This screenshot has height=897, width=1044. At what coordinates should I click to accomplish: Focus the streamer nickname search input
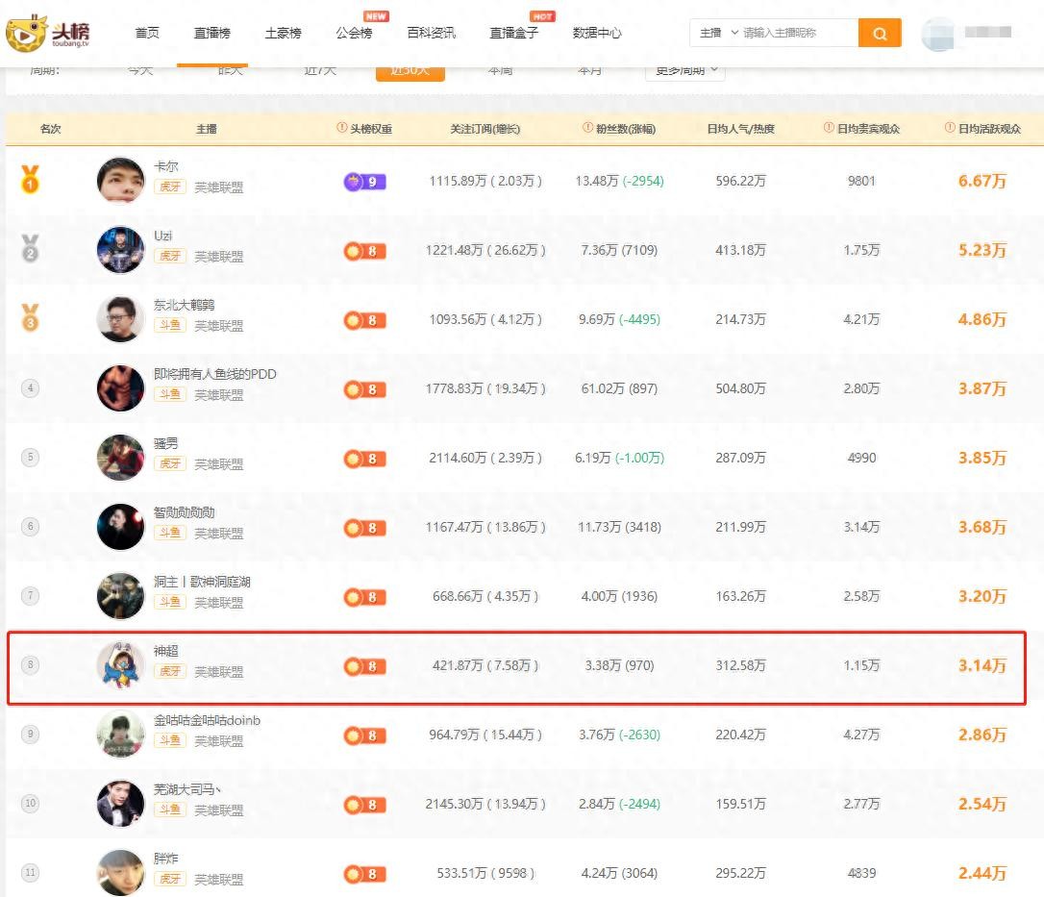(796, 33)
